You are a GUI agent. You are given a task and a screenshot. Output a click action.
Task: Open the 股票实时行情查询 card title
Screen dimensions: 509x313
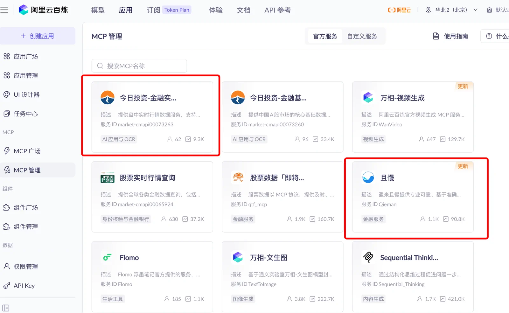[x=147, y=177]
